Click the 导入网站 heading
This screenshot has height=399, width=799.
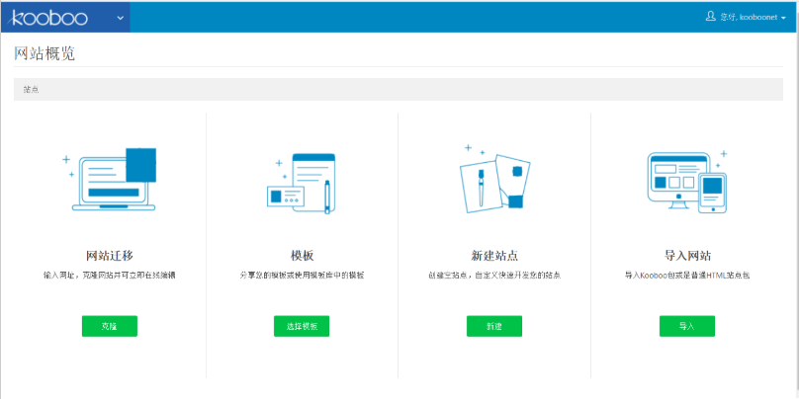[687, 256]
